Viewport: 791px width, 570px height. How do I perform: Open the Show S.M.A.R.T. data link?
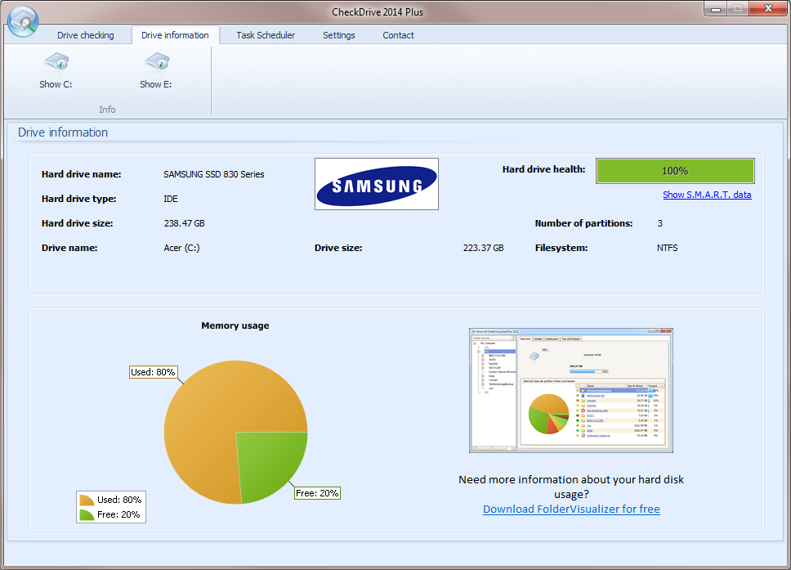tap(707, 195)
